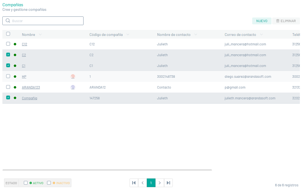Go to the previous page

pos(143,183)
